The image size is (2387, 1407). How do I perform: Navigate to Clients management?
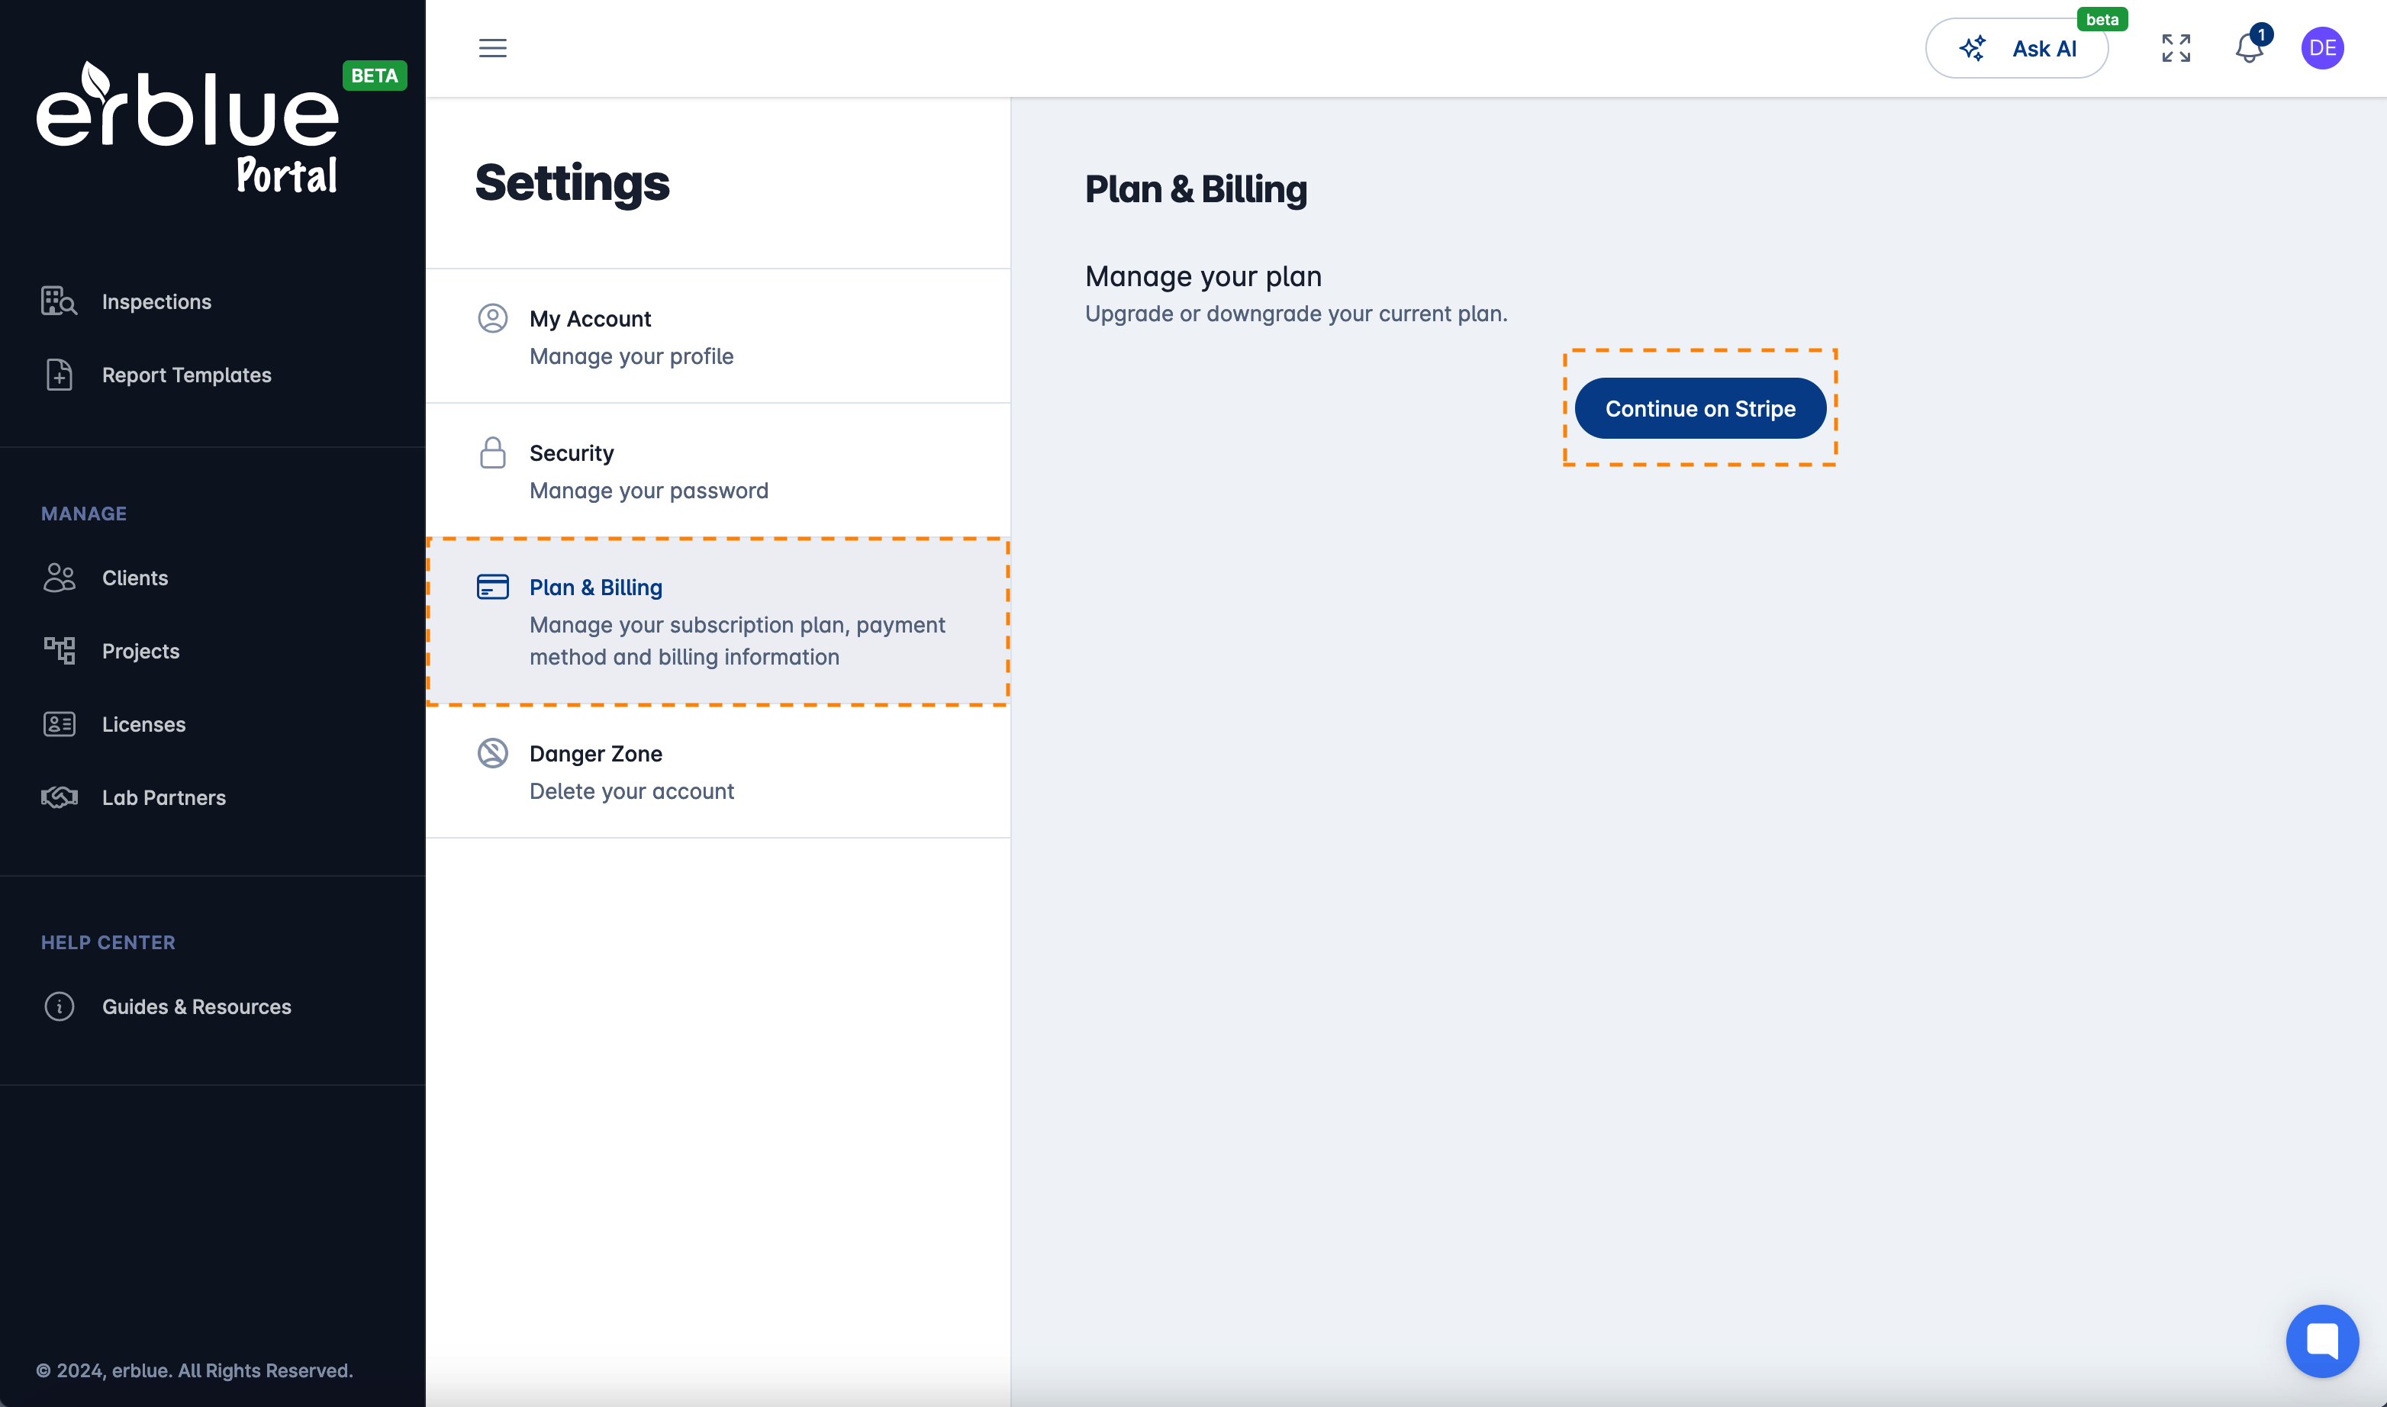[x=134, y=578]
